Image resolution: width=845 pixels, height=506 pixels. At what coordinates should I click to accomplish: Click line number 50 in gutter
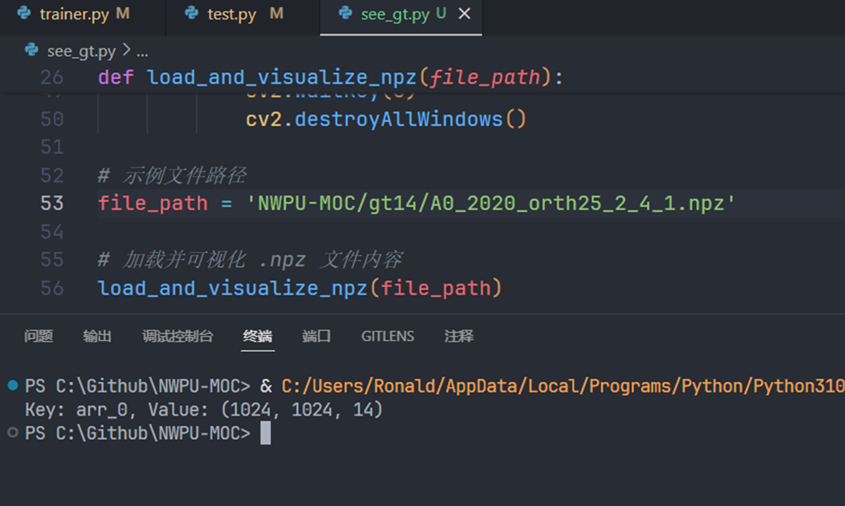[52, 119]
